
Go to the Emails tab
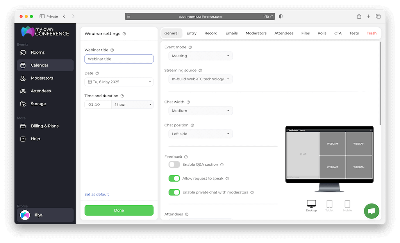click(231, 33)
